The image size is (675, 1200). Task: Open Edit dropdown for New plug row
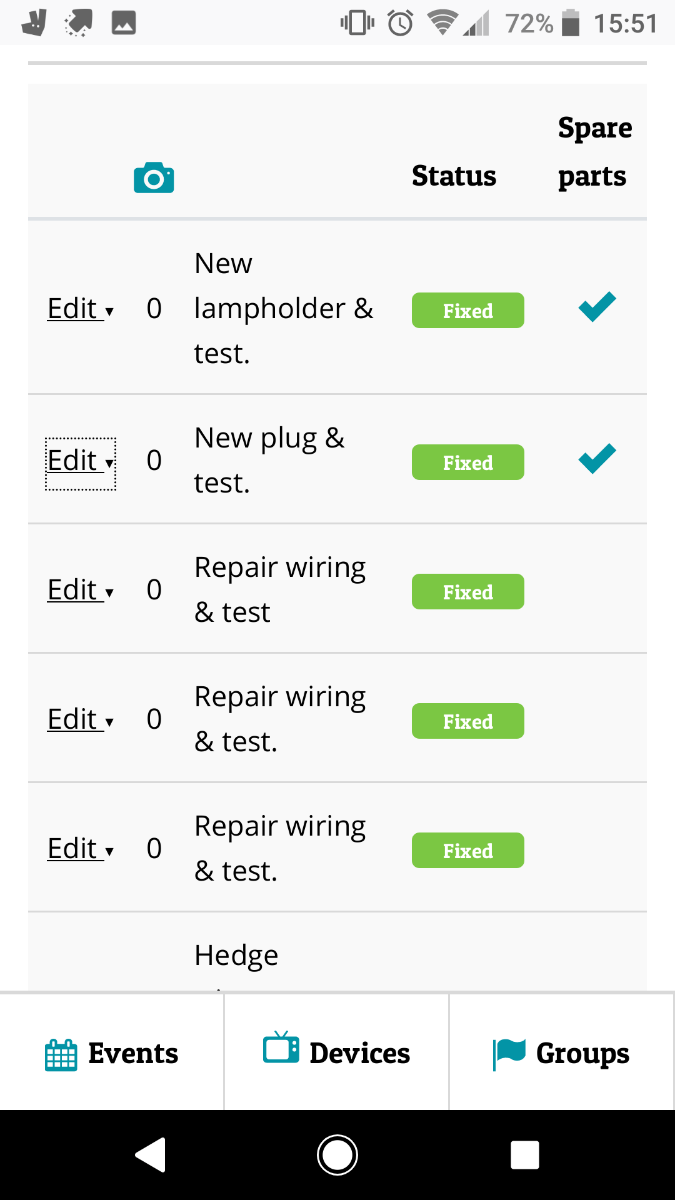point(80,461)
